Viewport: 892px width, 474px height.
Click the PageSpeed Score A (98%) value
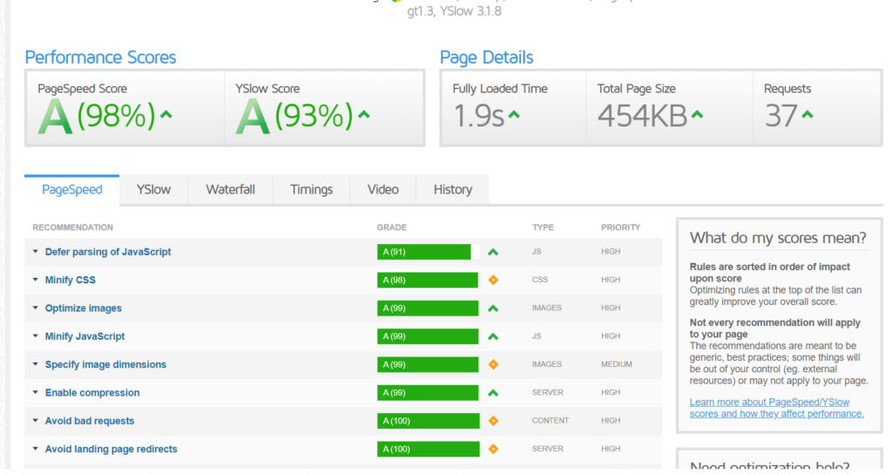(x=97, y=116)
